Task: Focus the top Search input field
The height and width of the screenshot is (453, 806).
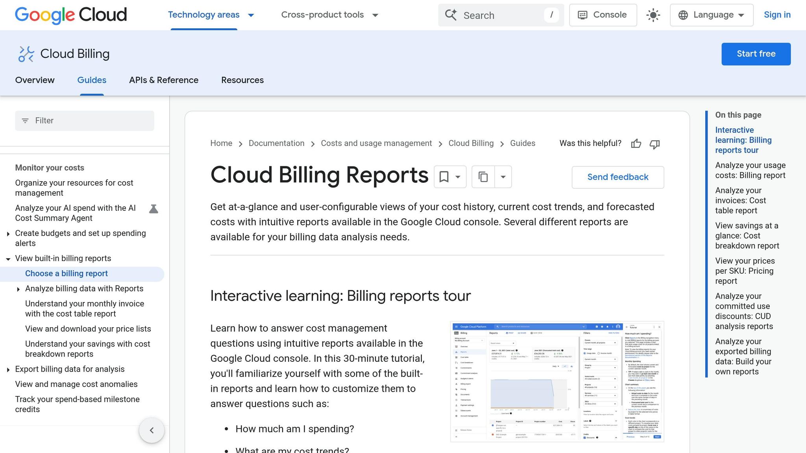Action: [x=501, y=15]
